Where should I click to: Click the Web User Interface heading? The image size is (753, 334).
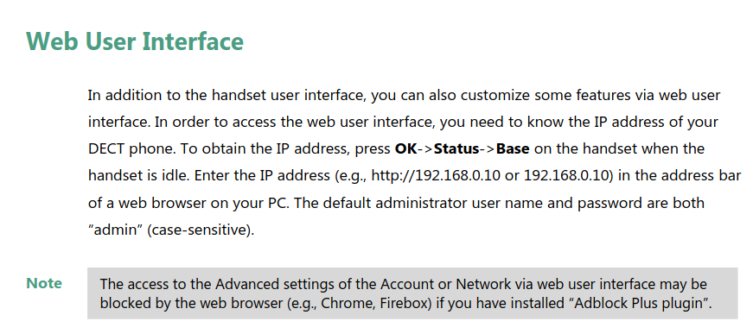point(135,41)
